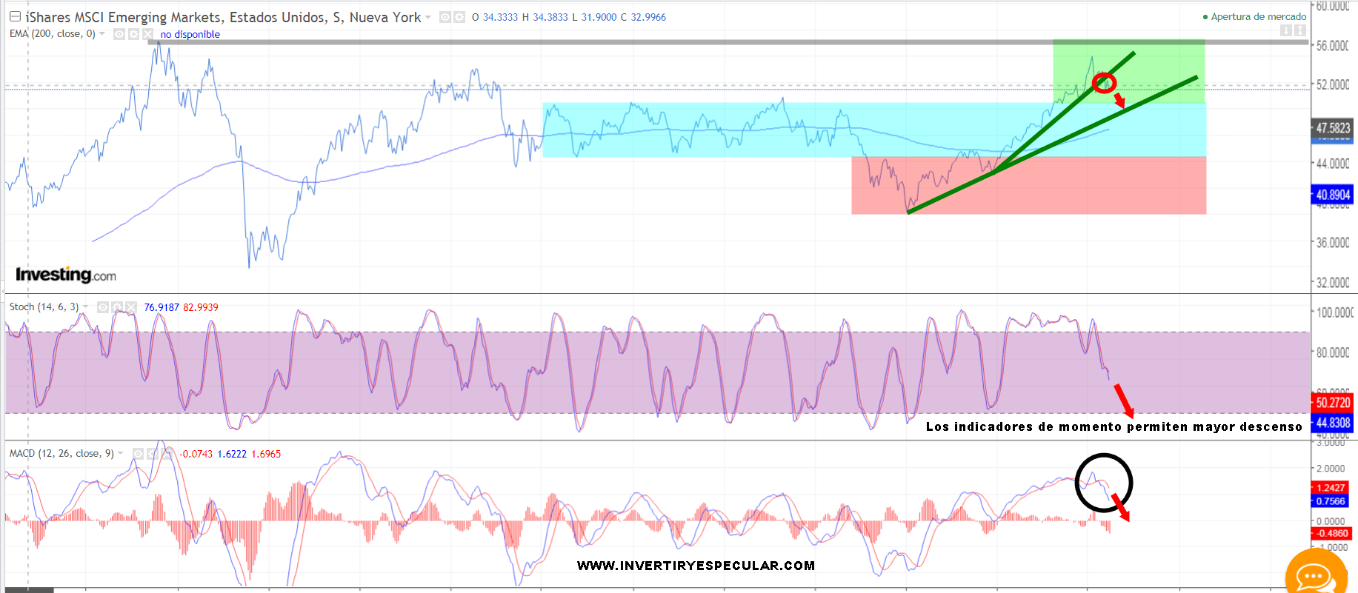Maximize pane with the double-arrow button
The height and width of the screenshot is (593, 1358).
coord(1299,30)
